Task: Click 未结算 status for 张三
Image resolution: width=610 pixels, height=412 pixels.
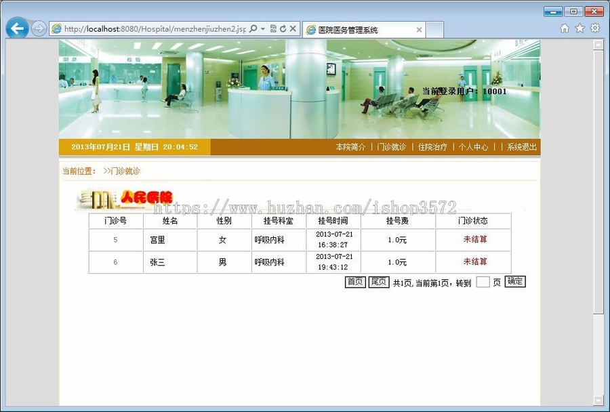Action: click(x=475, y=262)
